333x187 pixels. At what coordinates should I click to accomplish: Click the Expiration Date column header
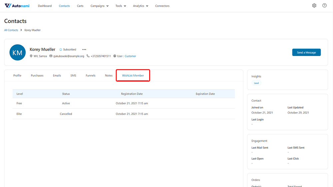(x=205, y=94)
